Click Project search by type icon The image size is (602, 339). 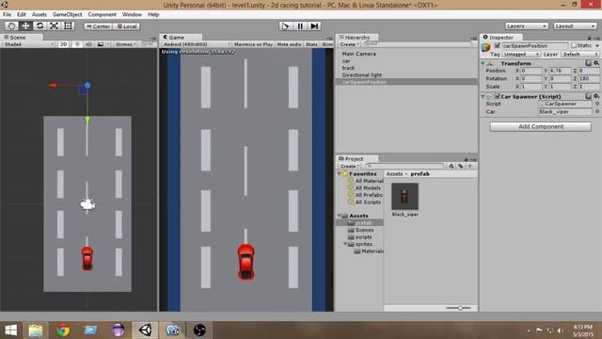pos(451,166)
